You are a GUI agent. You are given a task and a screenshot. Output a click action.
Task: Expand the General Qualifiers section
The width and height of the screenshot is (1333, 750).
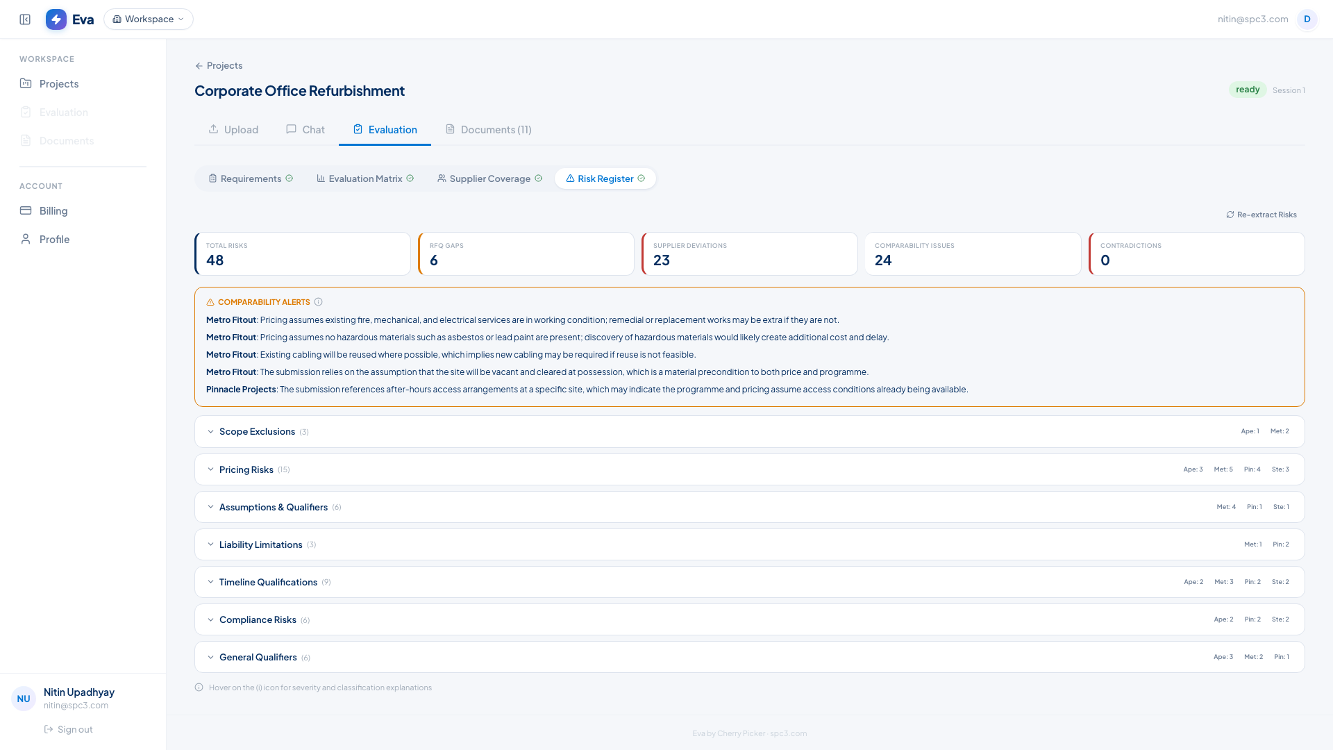pyautogui.click(x=749, y=657)
